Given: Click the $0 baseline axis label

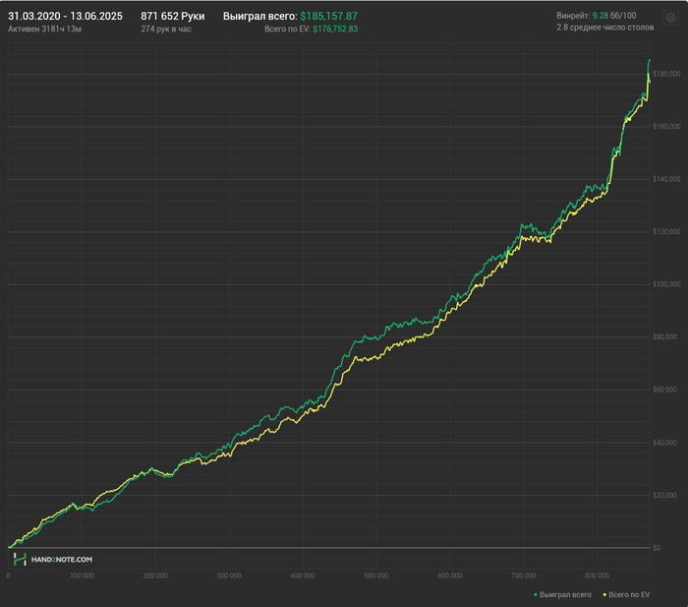Looking at the screenshot, I should [657, 548].
